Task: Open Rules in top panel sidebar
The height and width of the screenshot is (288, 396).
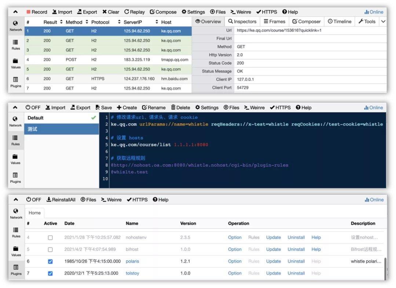Action: [16, 45]
